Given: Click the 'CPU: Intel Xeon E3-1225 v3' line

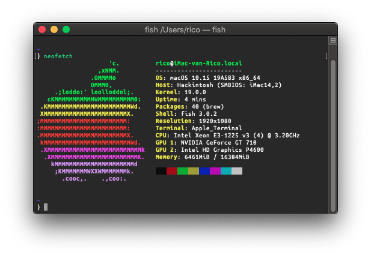Looking at the screenshot, I should pos(228,136).
